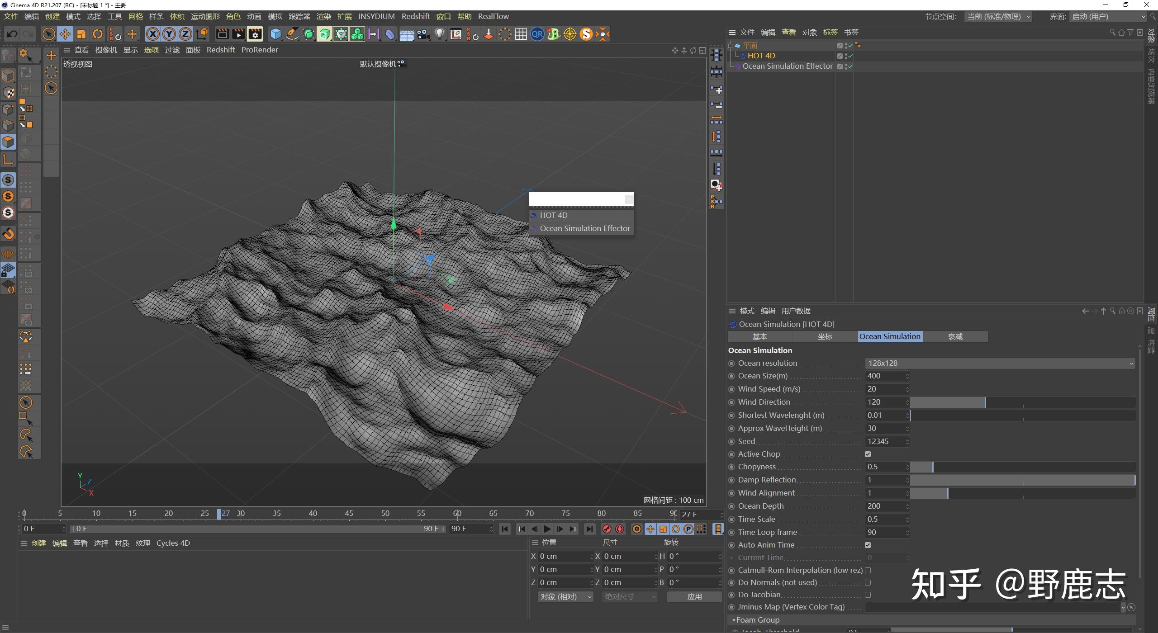Open the Redshift menu in menu bar

tap(415, 16)
